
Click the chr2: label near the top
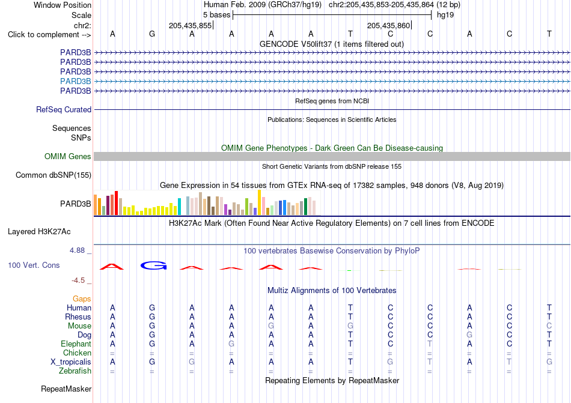click(x=82, y=25)
